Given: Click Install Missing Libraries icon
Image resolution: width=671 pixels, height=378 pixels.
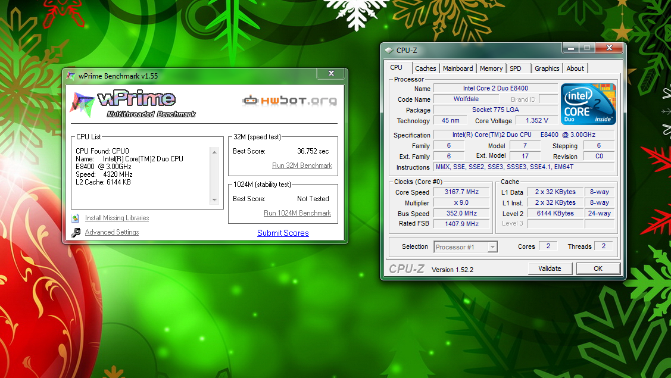Looking at the screenshot, I should [75, 218].
